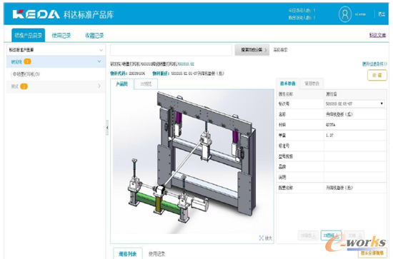393x259 pixels.
Task: Switch to the 3D preview tab beside 产品图
Action: coord(146,84)
